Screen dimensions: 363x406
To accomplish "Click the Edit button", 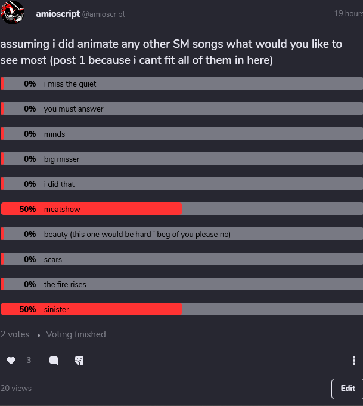I will (348, 389).
